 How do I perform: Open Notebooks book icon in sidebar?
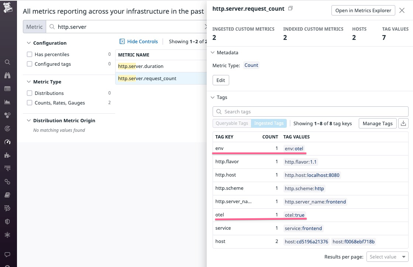7,195
